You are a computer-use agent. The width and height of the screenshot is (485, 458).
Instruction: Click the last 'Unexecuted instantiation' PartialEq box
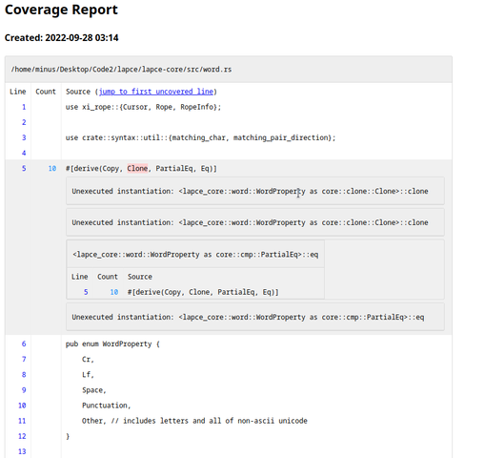pos(255,317)
